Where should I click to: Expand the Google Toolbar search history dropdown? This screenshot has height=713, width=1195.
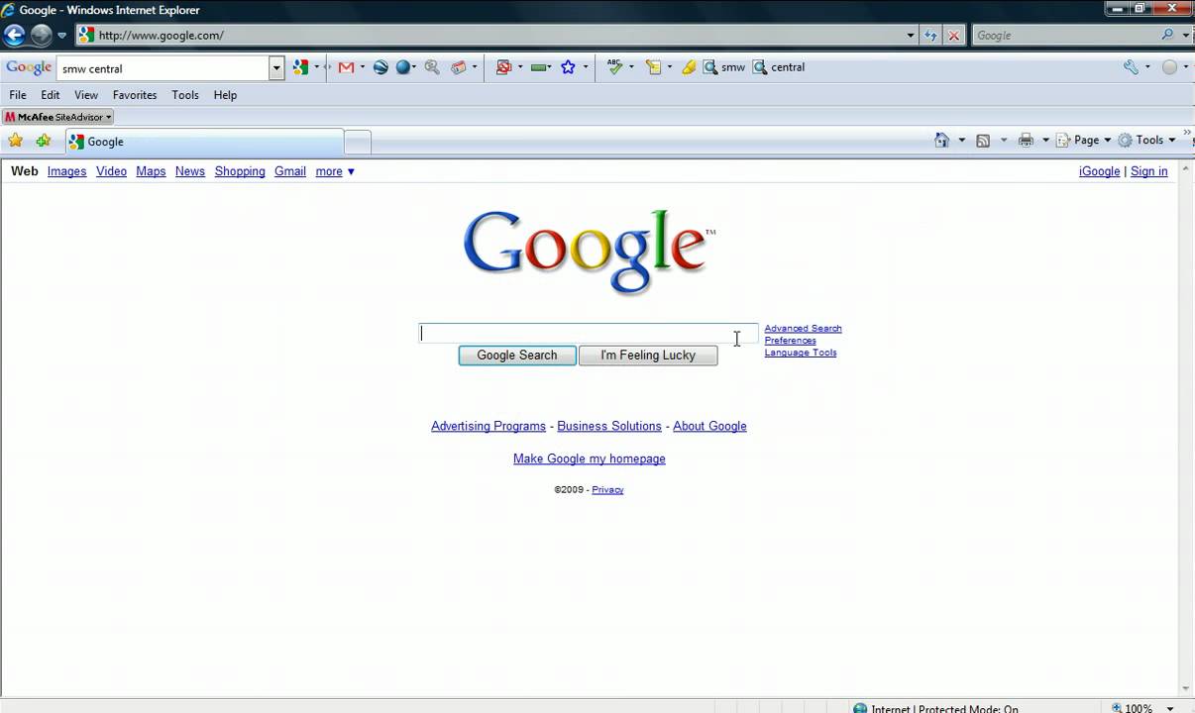[x=276, y=68]
